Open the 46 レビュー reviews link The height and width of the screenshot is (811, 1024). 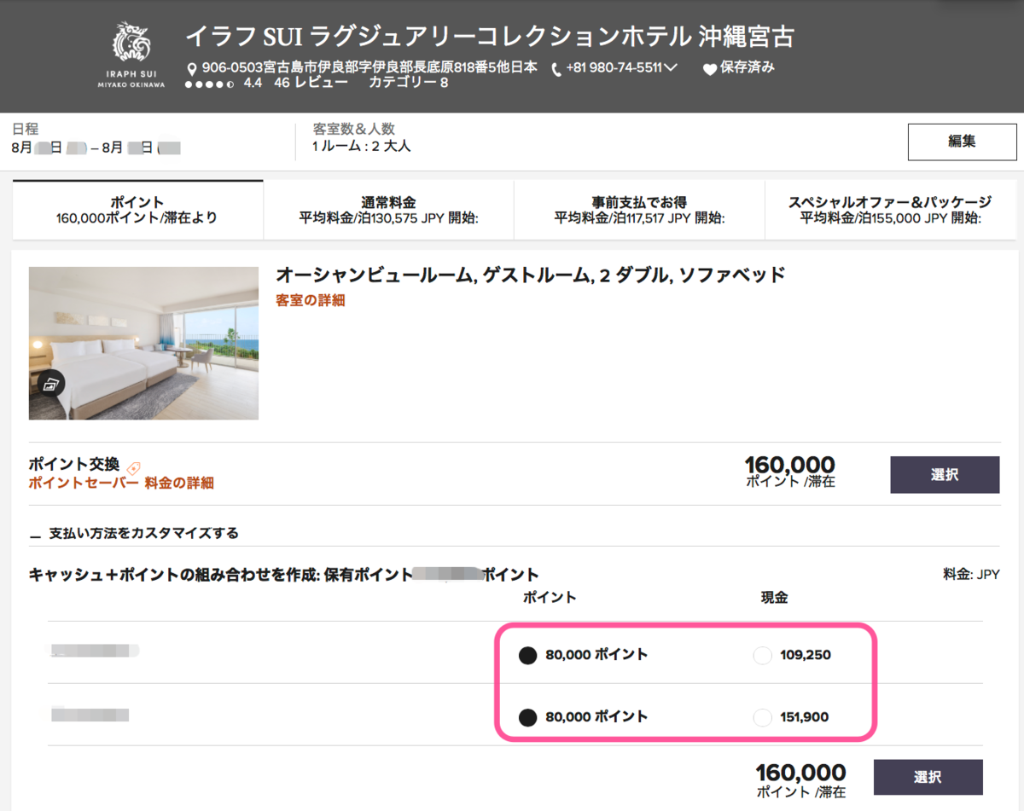click(311, 83)
